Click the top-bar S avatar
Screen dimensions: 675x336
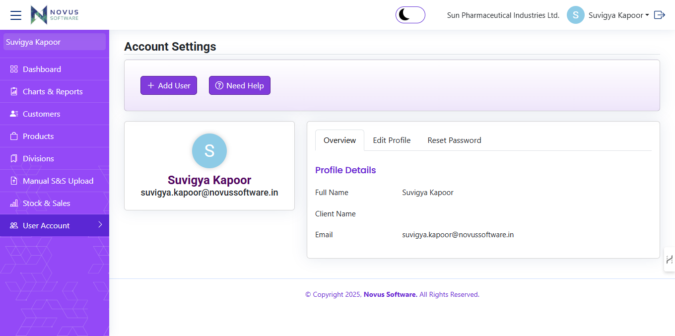pyautogui.click(x=576, y=15)
